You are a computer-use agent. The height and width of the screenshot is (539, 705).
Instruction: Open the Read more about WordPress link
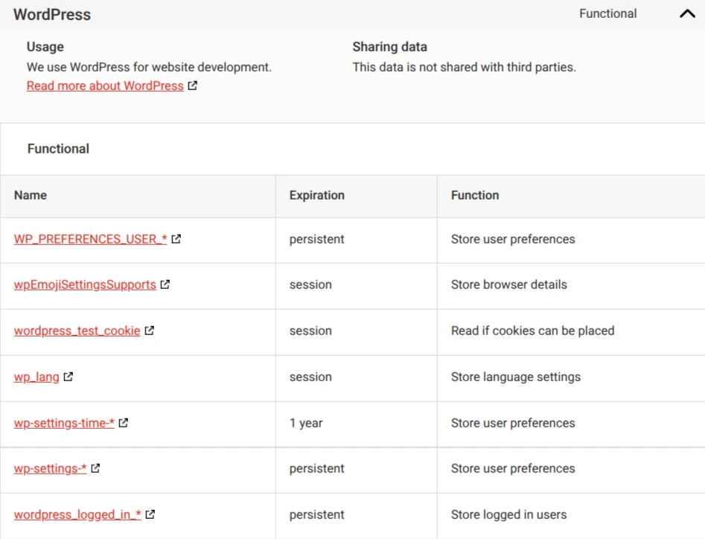point(105,86)
